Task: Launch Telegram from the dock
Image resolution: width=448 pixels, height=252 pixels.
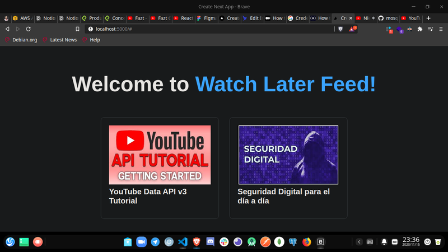Action: 155,242
